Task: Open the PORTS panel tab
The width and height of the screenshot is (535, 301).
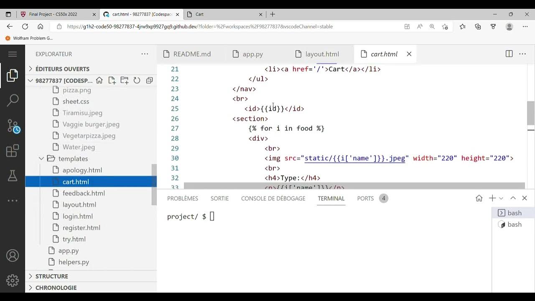Action: [x=372, y=198]
